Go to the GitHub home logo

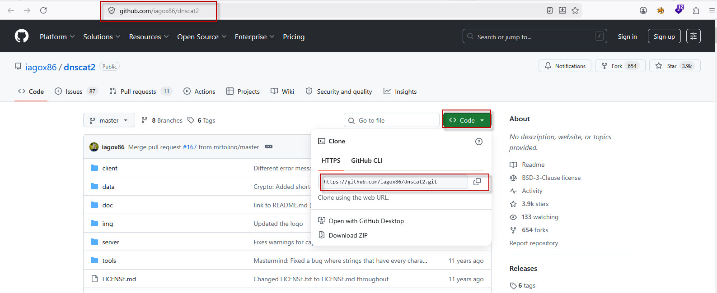pos(22,36)
